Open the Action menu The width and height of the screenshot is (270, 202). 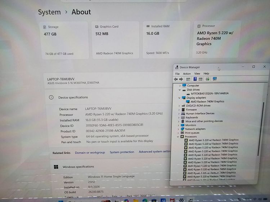(x=186, y=74)
